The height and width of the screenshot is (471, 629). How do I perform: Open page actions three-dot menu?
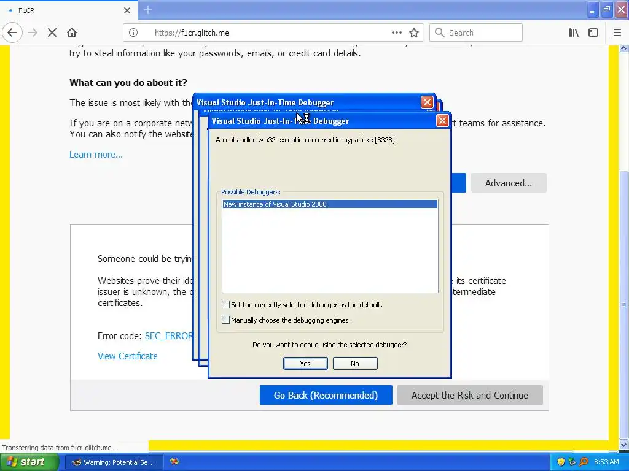(397, 33)
